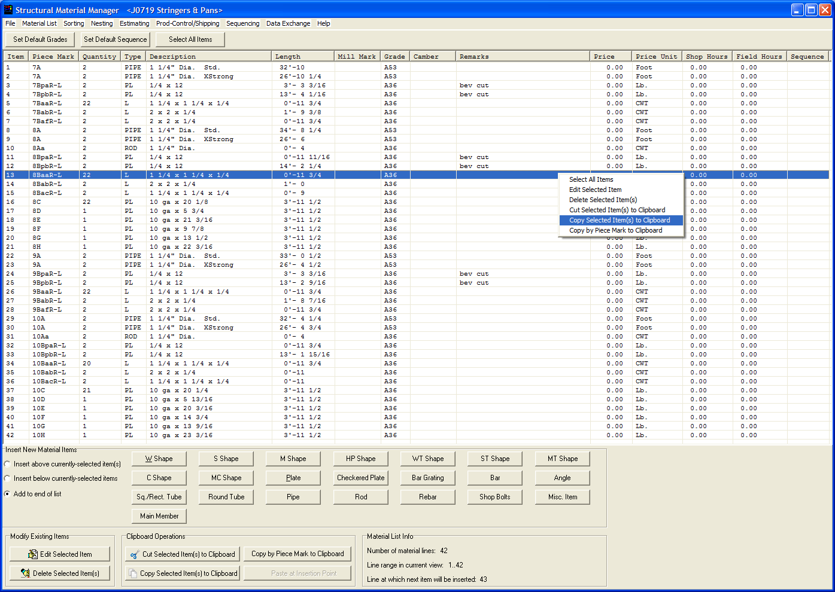Click the Shop Bolts button
The height and width of the screenshot is (592, 835).
495,497
